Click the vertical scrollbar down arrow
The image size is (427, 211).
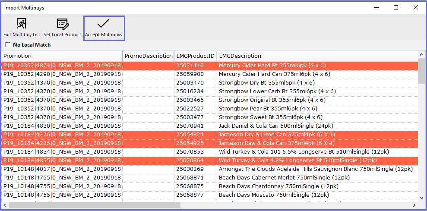click(x=421, y=198)
